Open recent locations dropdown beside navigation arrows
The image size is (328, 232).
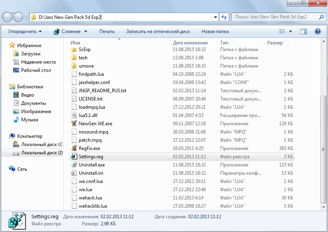click(26, 17)
